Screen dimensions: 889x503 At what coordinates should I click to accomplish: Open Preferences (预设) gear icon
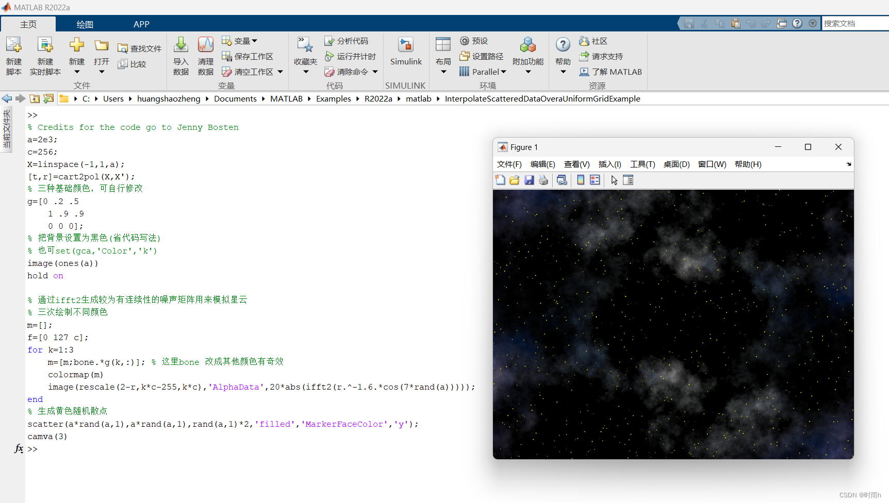[465, 41]
